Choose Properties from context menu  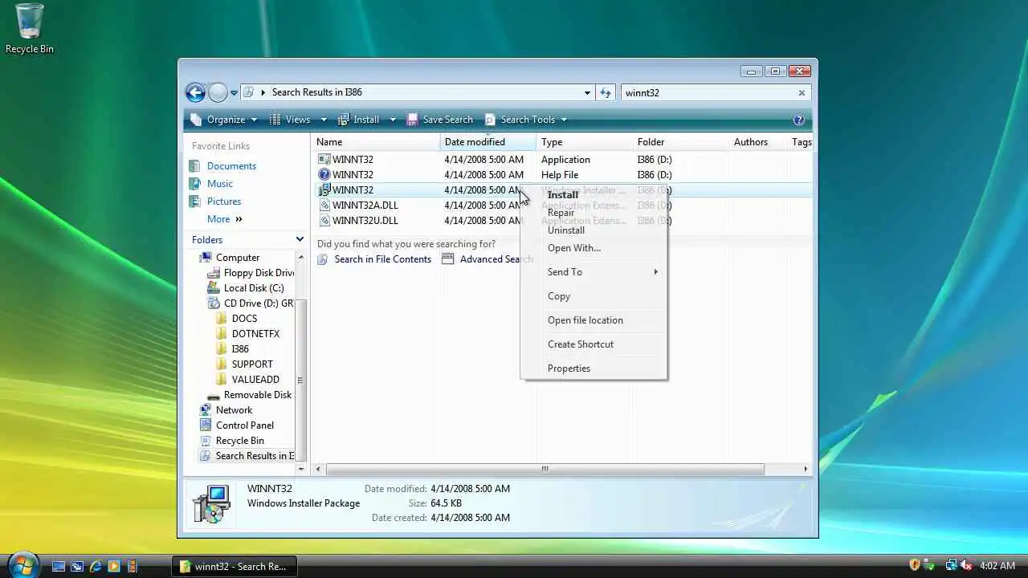pos(594,368)
